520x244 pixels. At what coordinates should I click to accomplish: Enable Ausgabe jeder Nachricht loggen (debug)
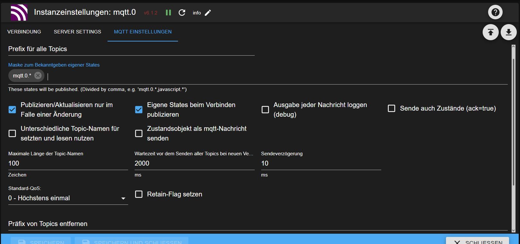(265, 110)
